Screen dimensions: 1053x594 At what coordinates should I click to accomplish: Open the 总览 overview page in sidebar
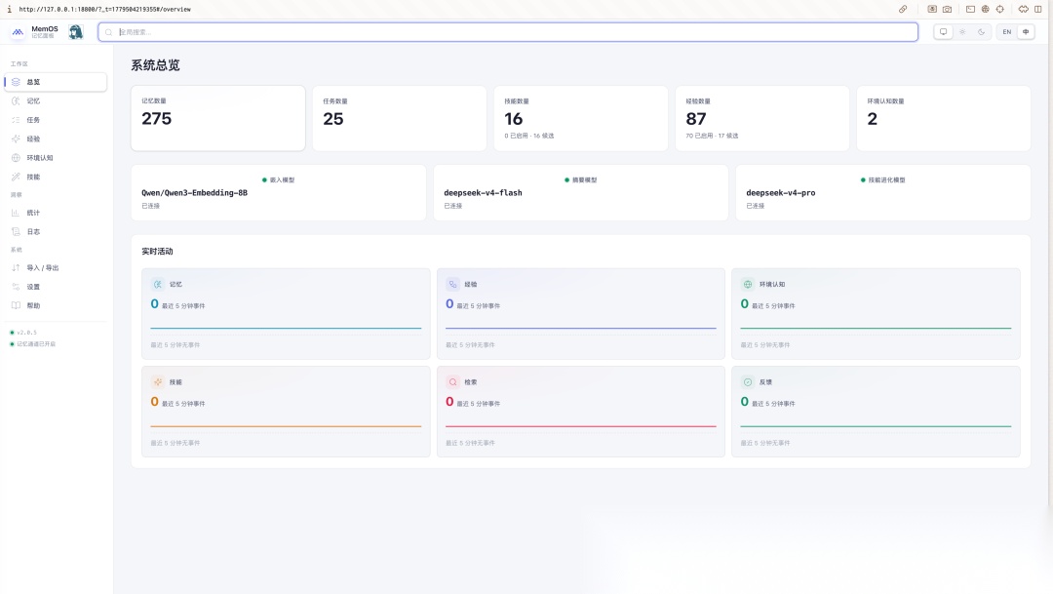[56, 82]
